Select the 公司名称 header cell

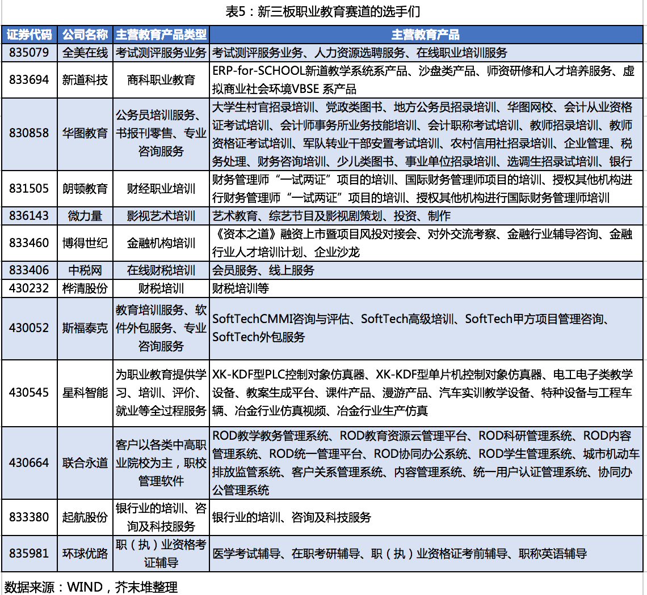tap(85, 35)
